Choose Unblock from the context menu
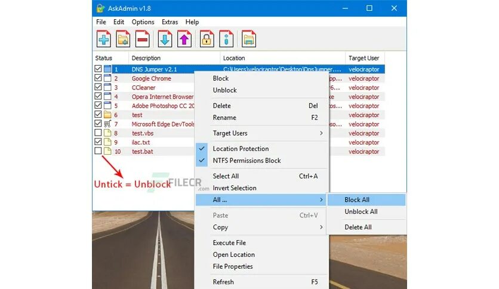Viewport: 499px width, 289px height. coord(261,90)
